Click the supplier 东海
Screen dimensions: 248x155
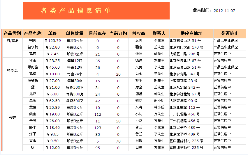(x=139, y=107)
